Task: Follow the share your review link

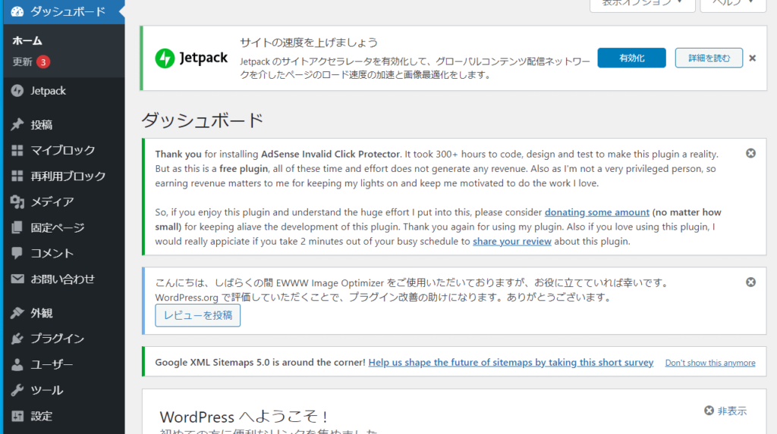Action: pyautogui.click(x=512, y=242)
